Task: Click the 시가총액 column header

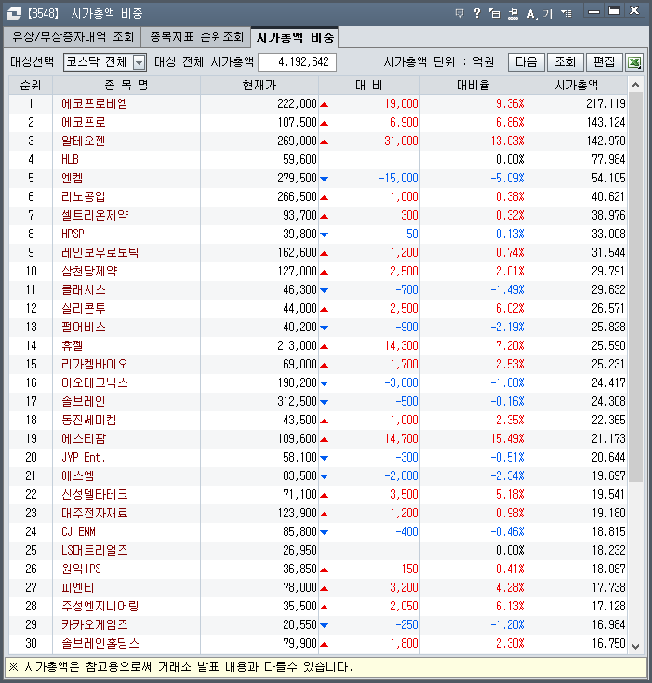Action: click(x=577, y=85)
